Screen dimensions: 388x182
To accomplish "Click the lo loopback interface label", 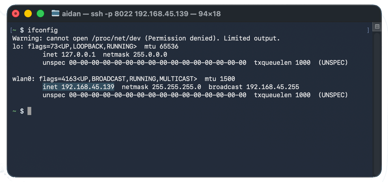I will pyautogui.click(x=16, y=46).
